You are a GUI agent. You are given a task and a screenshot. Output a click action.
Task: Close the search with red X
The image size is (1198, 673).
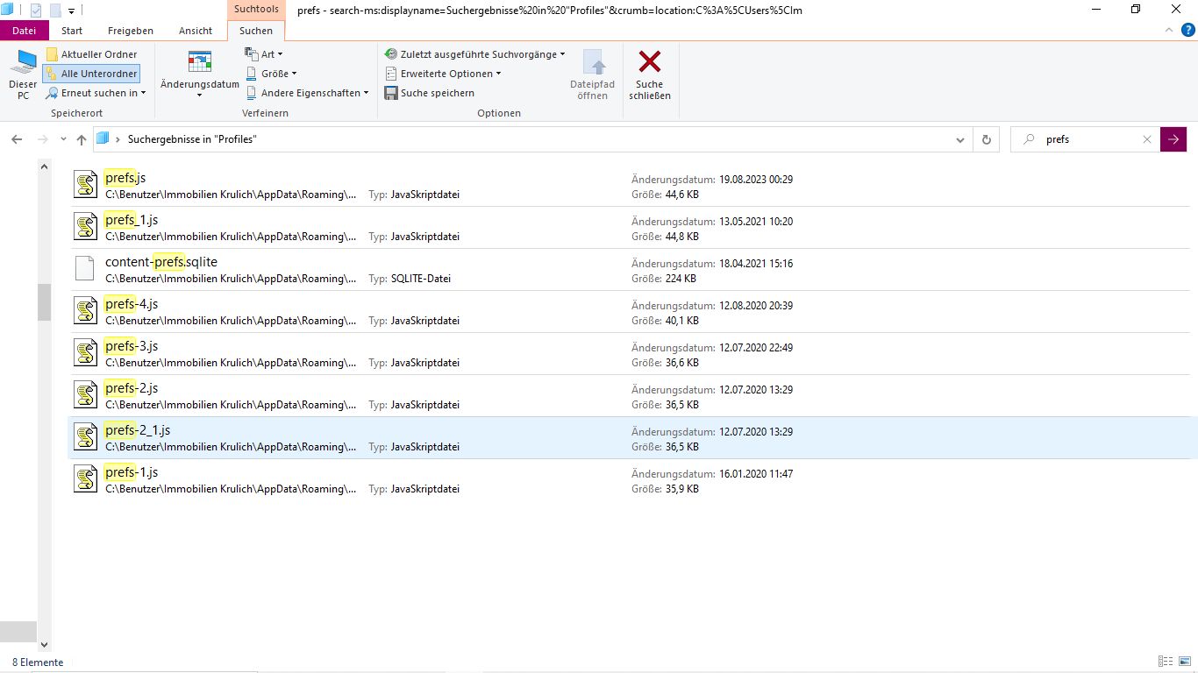click(650, 63)
